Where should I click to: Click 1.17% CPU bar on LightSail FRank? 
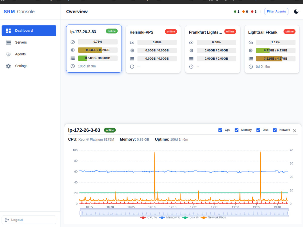276,42
